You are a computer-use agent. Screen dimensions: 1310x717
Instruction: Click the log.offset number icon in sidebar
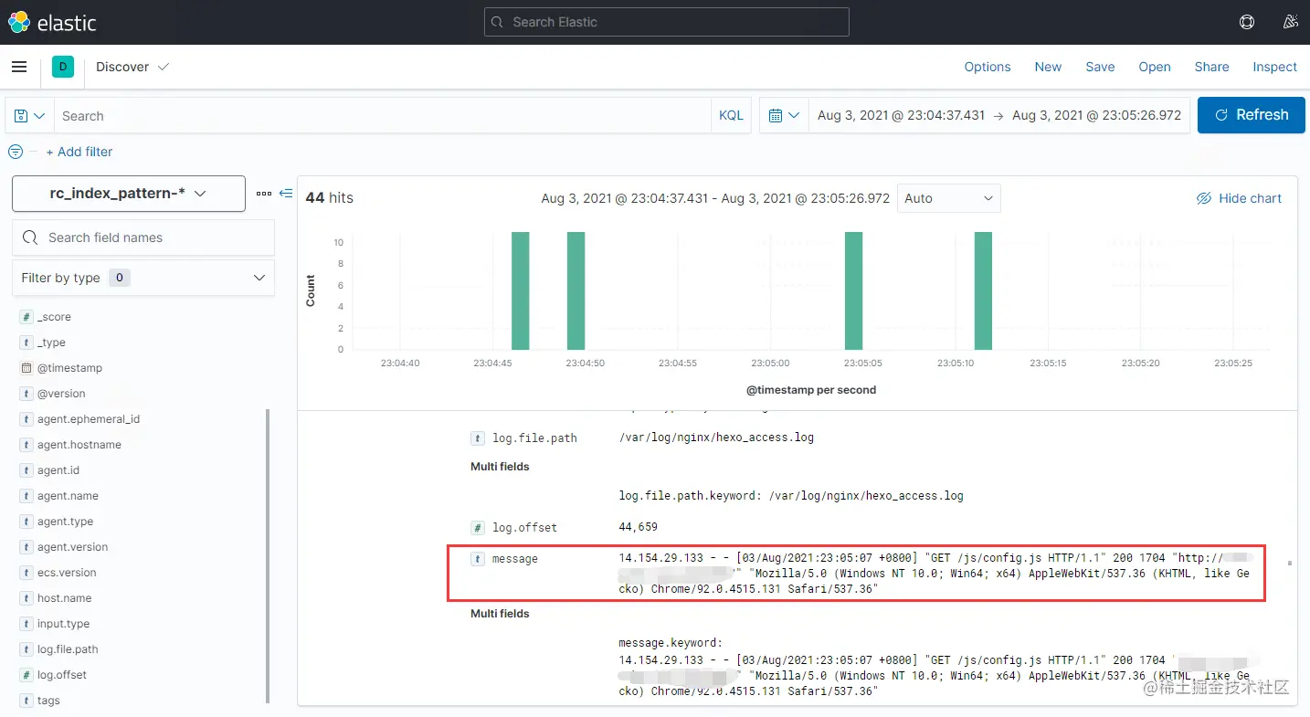[26, 675]
